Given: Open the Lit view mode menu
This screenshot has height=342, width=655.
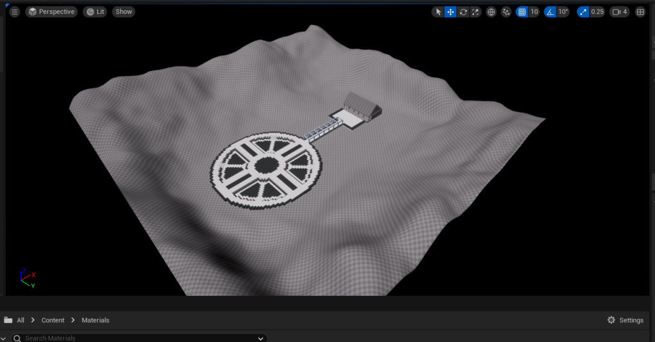Looking at the screenshot, I should click(95, 12).
